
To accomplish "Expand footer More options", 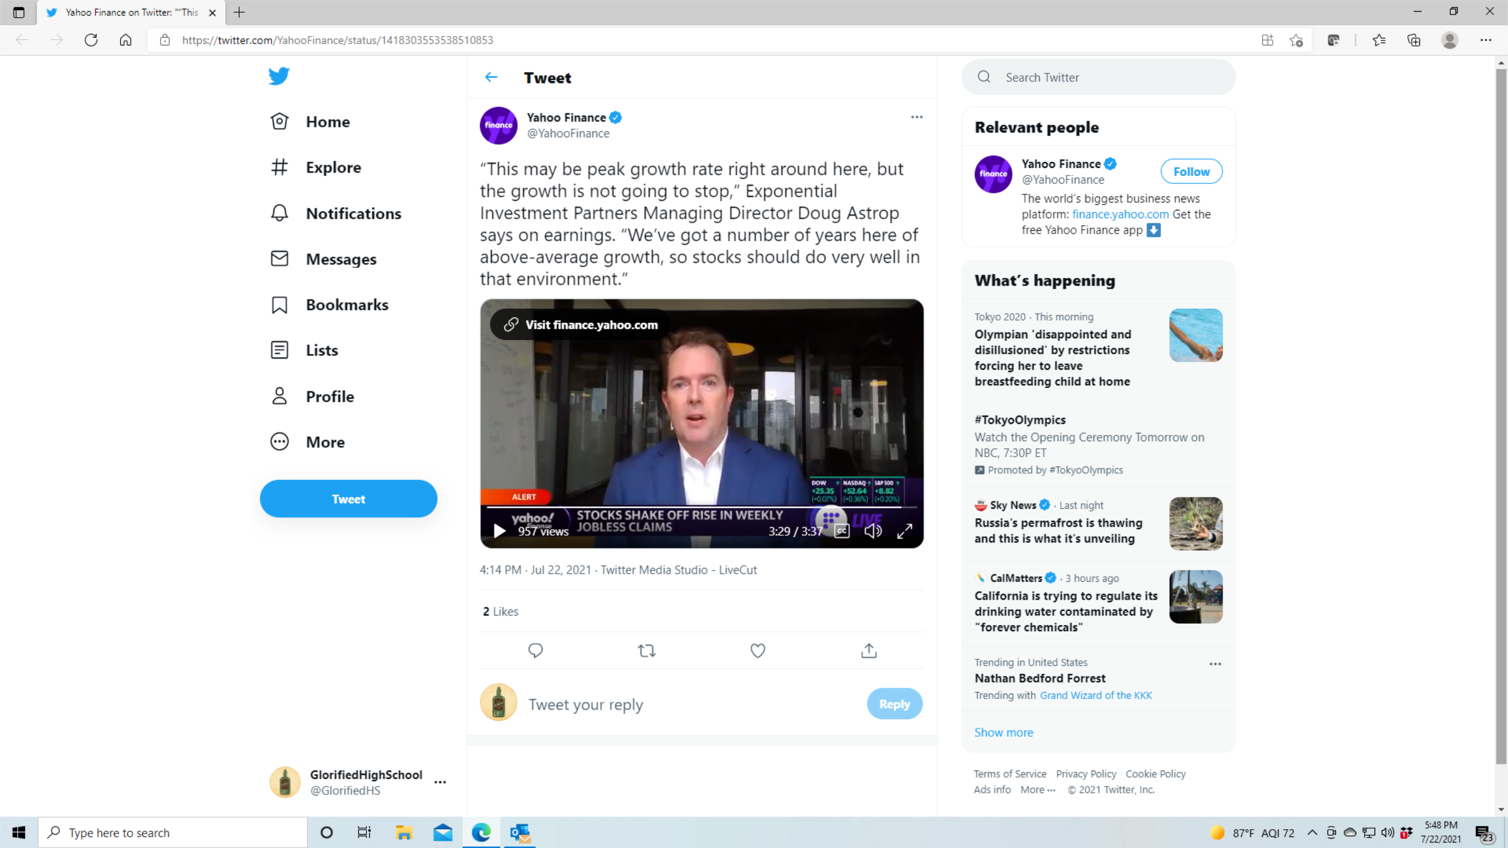I will pos(1038,790).
